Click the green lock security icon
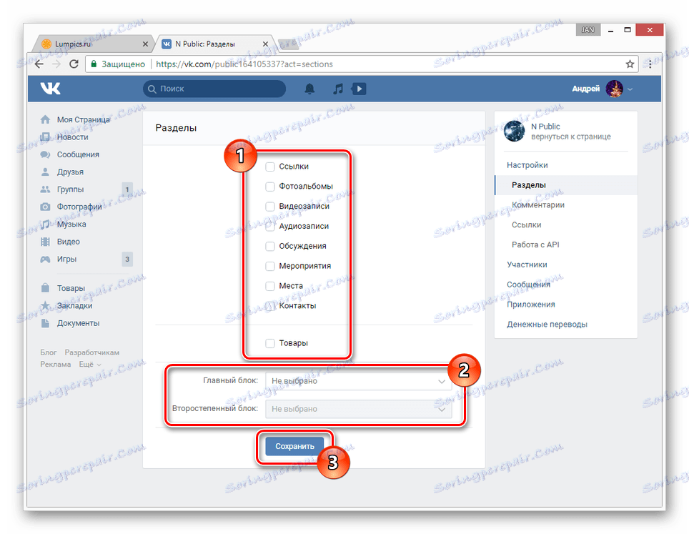 pyautogui.click(x=94, y=64)
